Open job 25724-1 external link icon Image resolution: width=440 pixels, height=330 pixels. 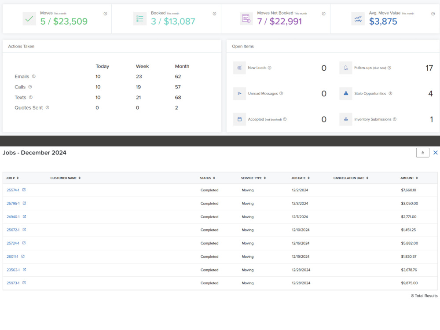24,243
